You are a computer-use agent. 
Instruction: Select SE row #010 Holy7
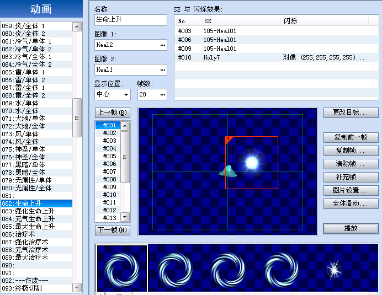click(276, 57)
